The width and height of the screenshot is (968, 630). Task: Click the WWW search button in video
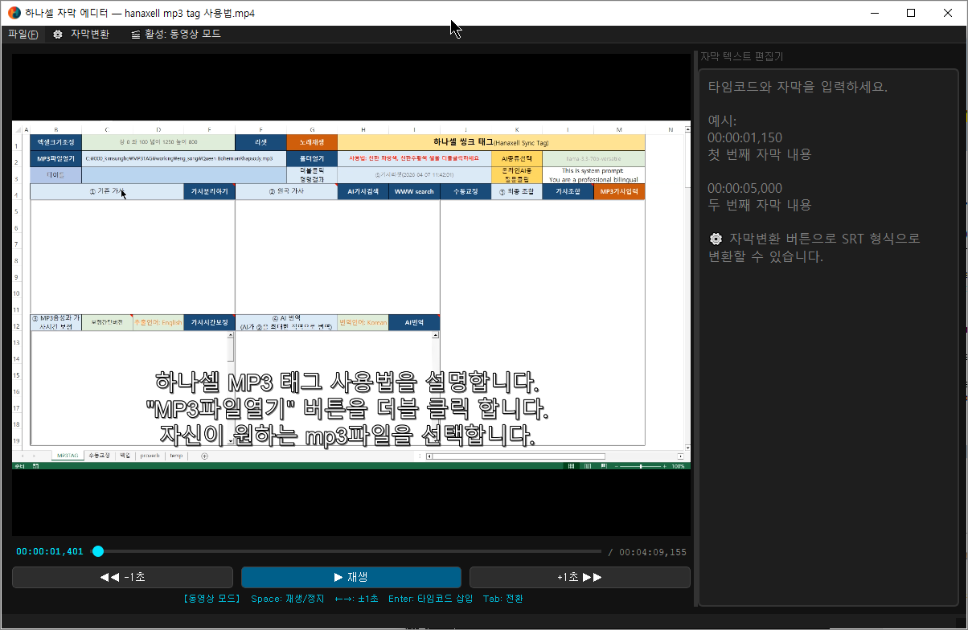[414, 192]
